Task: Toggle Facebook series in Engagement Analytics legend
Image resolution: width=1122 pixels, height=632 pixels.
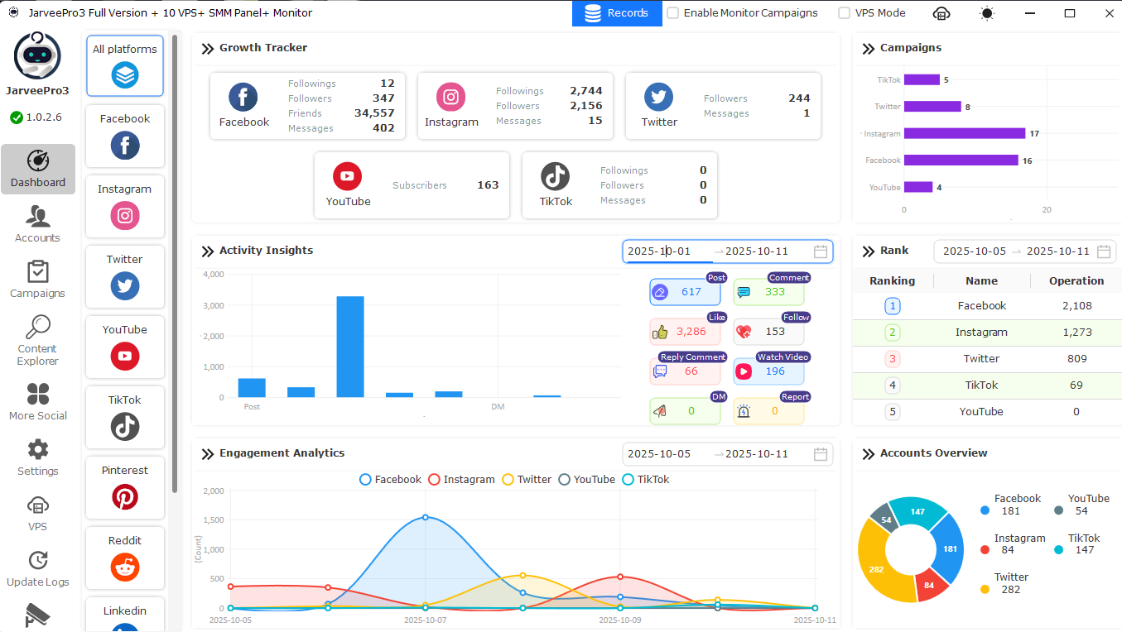Action: click(x=390, y=480)
